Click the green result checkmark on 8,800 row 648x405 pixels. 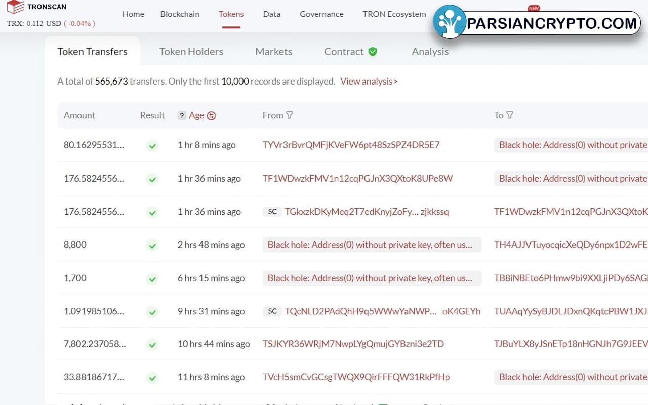(152, 246)
